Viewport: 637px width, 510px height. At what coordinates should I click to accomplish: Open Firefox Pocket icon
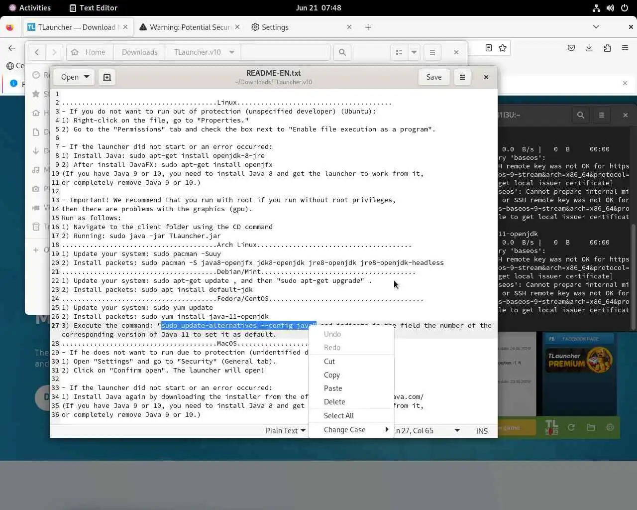(571, 48)
